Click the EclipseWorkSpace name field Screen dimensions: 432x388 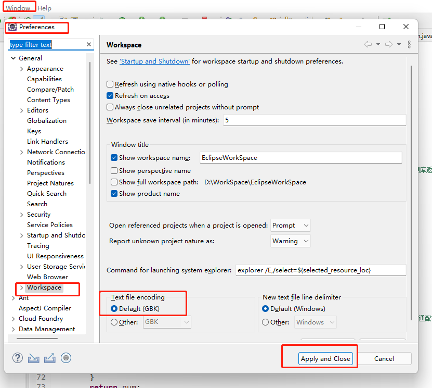tap(300, 158)
